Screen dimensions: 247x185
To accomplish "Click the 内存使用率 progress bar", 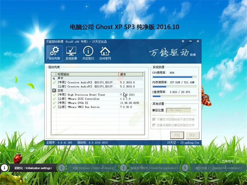I will click(x=174, y=87).
